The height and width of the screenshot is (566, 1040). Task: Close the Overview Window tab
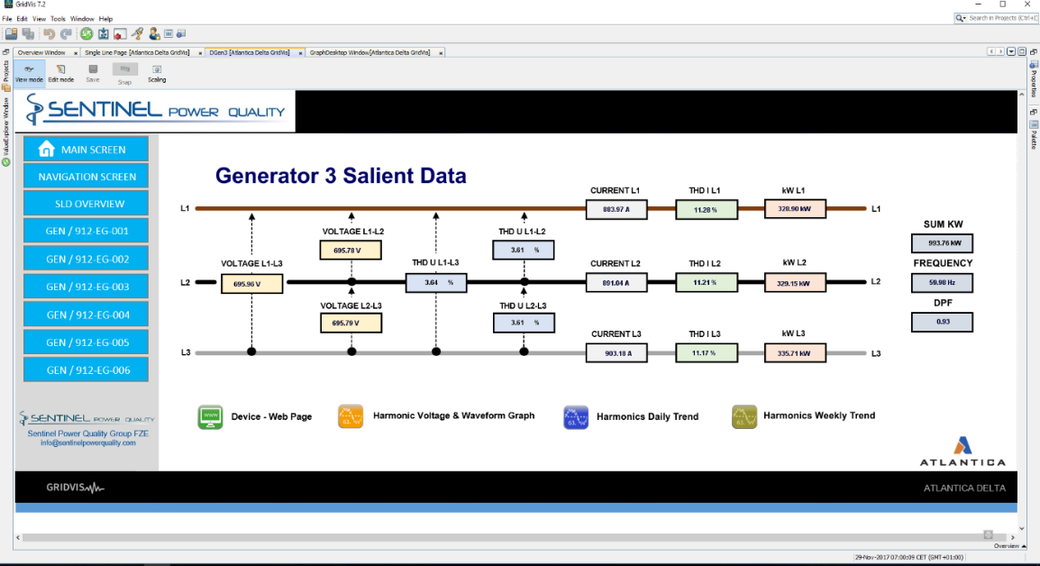tap(76, 53)
